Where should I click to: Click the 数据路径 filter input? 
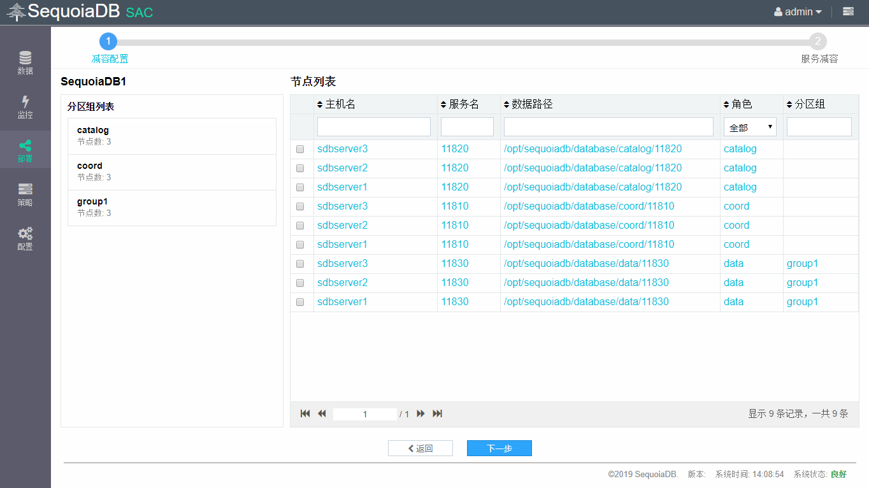(x=608, y=127)
